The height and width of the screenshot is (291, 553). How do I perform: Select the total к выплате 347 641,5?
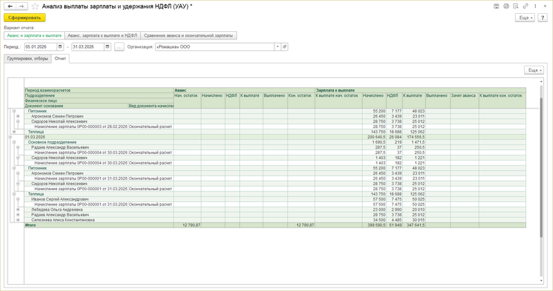414,225
